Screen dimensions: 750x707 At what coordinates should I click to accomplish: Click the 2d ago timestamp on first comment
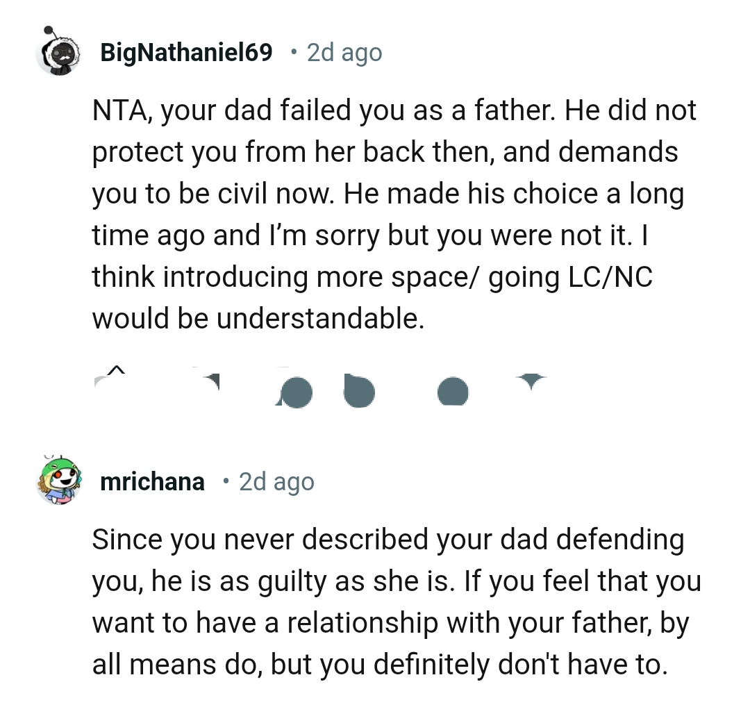click(343, 52)
